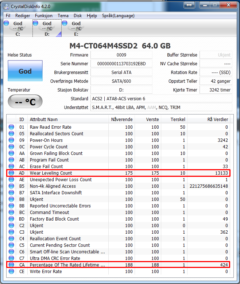Click the ID column header

point(22,120)
